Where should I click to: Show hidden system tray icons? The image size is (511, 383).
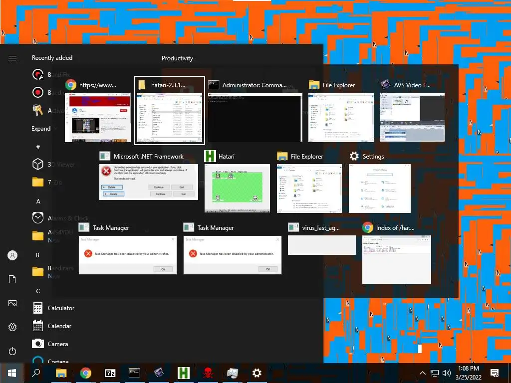point(422,373)
